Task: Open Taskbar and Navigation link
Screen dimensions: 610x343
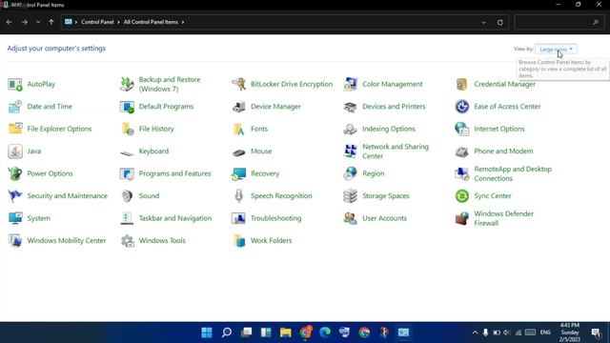Action: (175, 218)
